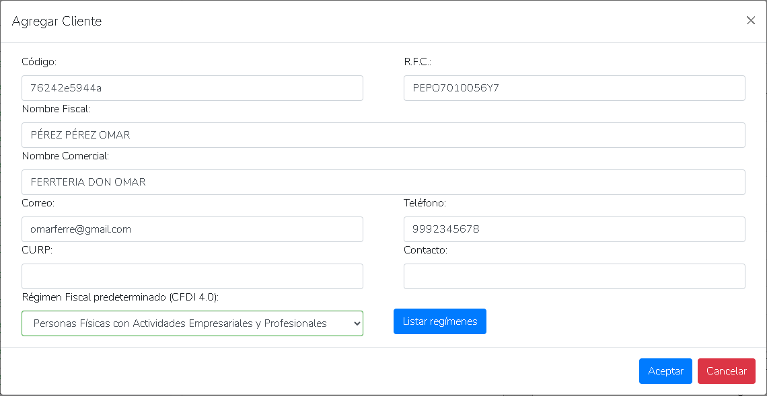This screenshot has height=396, width=767.
Task: Click the Código input field
Action: 192,88
